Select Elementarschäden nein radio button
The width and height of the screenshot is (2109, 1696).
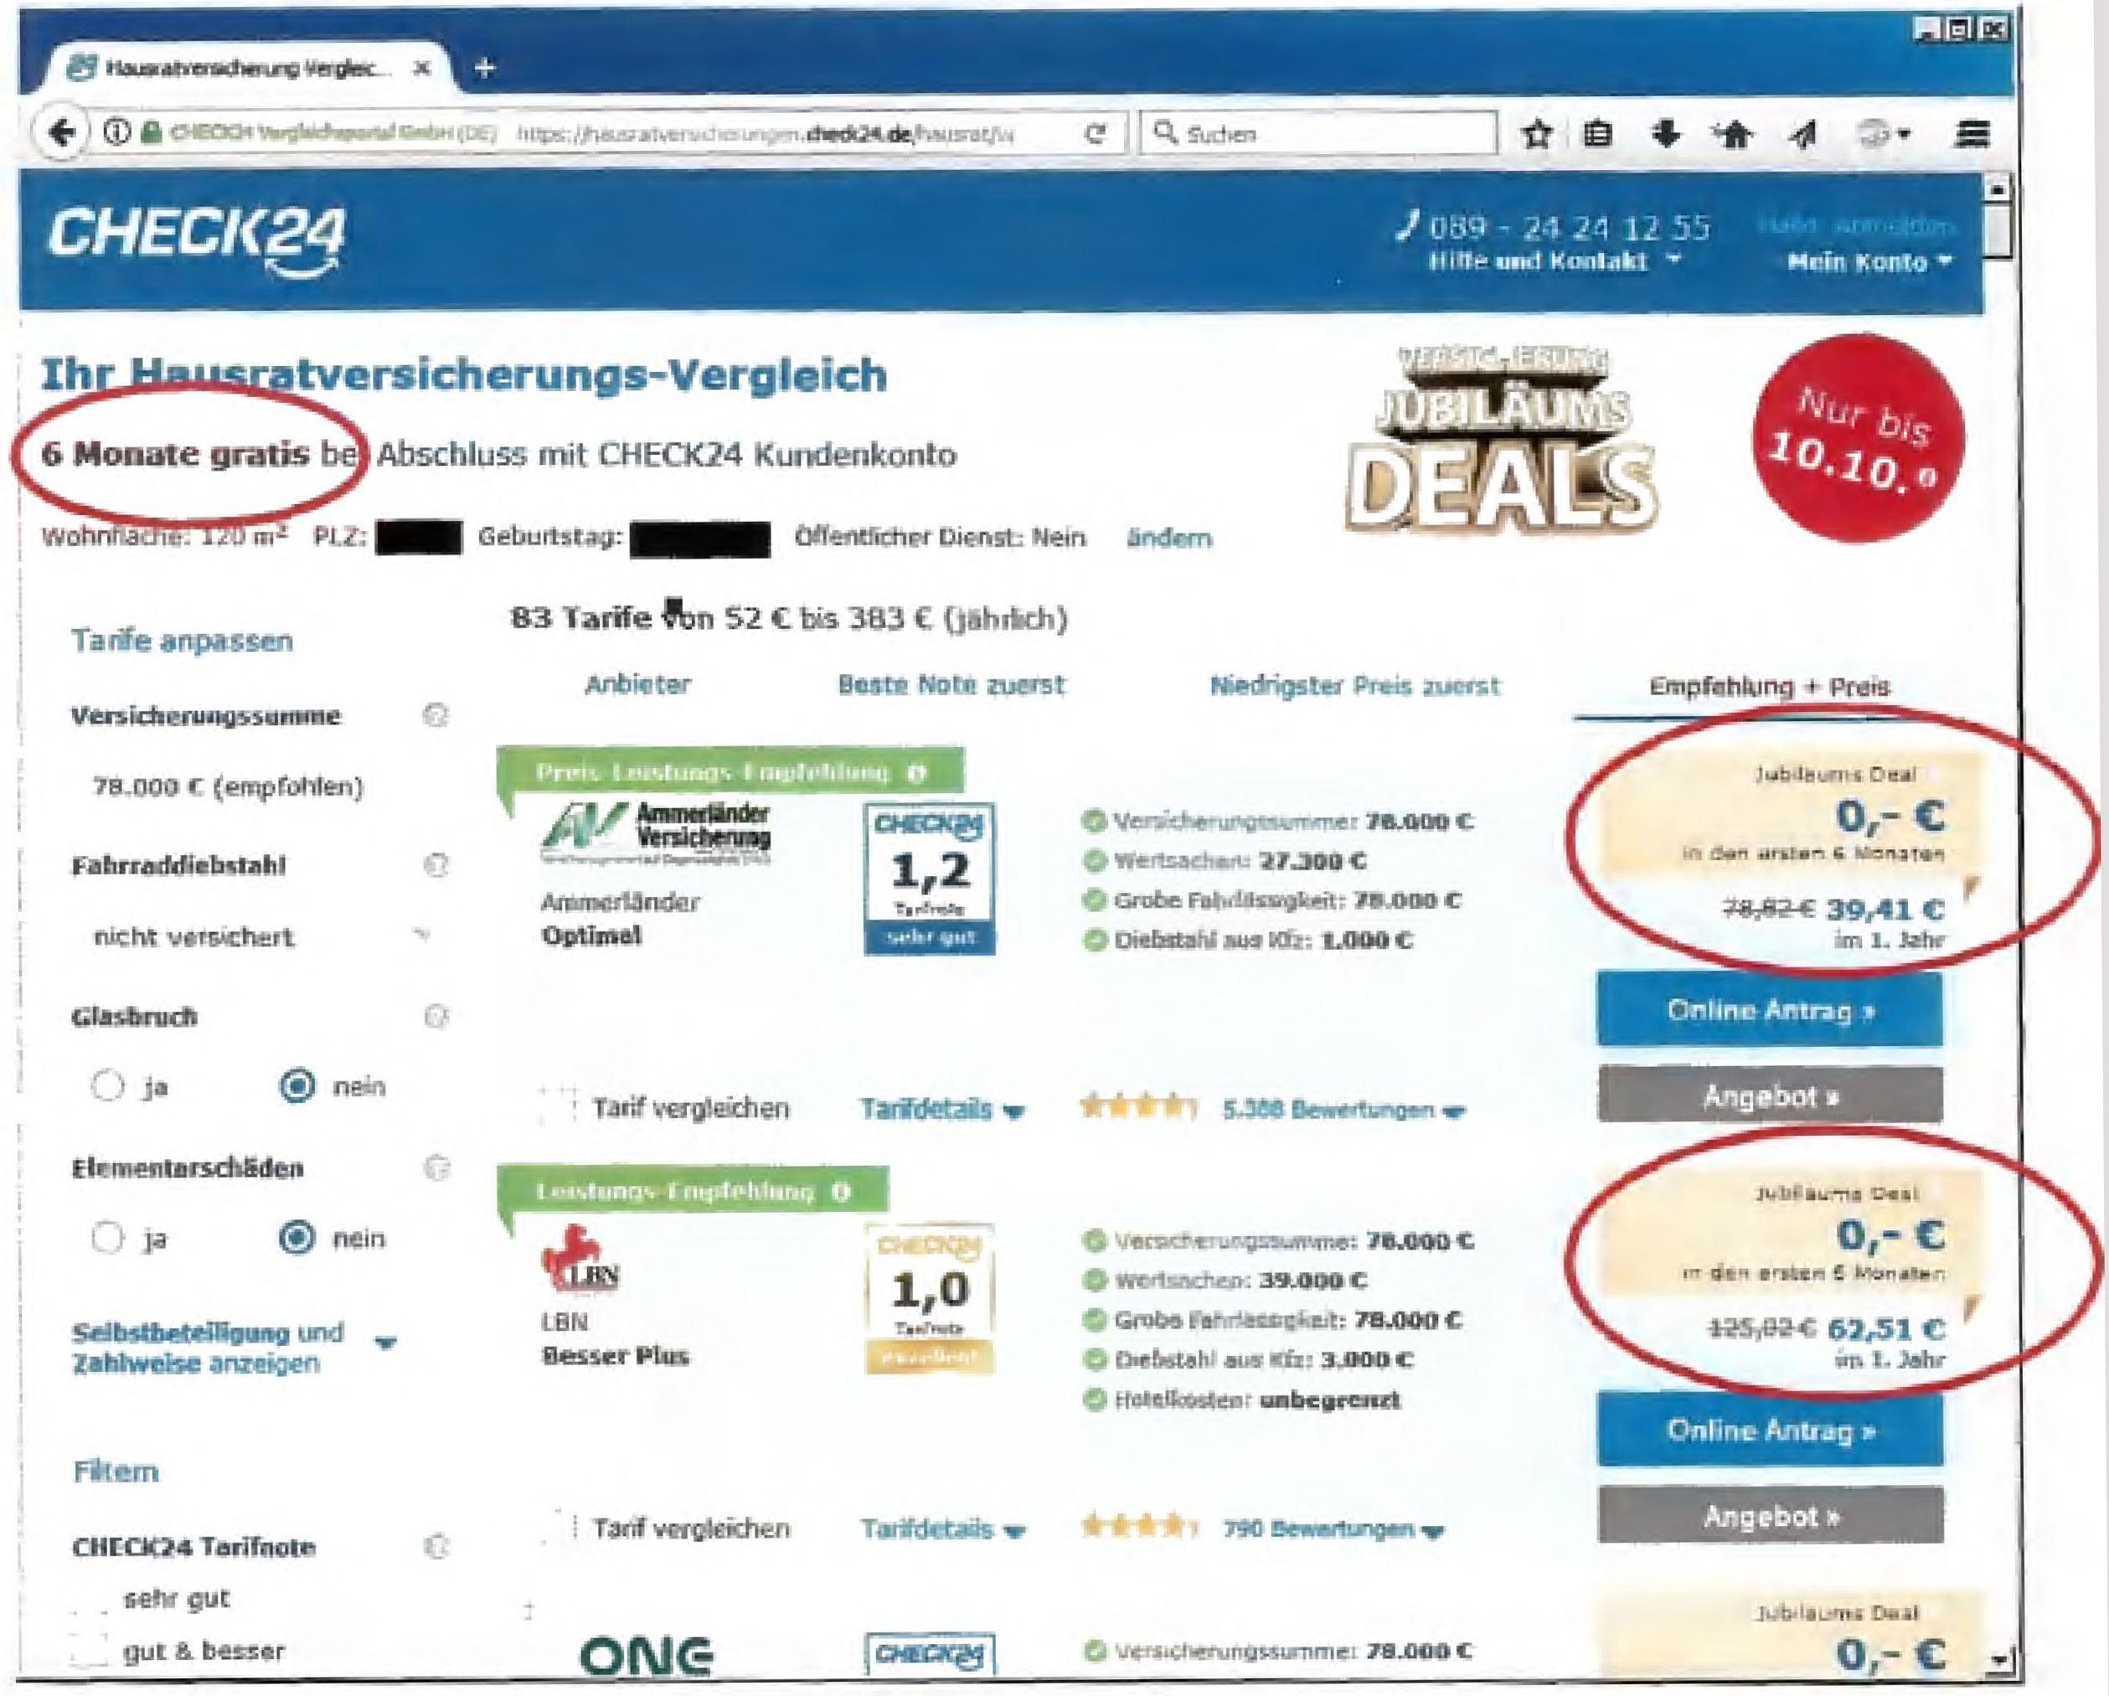pos(297,1237)
